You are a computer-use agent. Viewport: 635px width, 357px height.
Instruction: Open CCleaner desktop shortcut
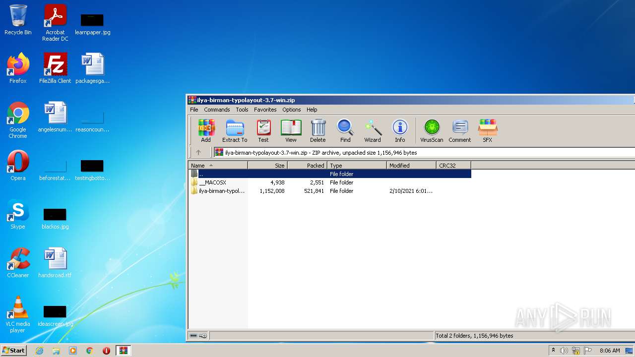tap(18, 263)
